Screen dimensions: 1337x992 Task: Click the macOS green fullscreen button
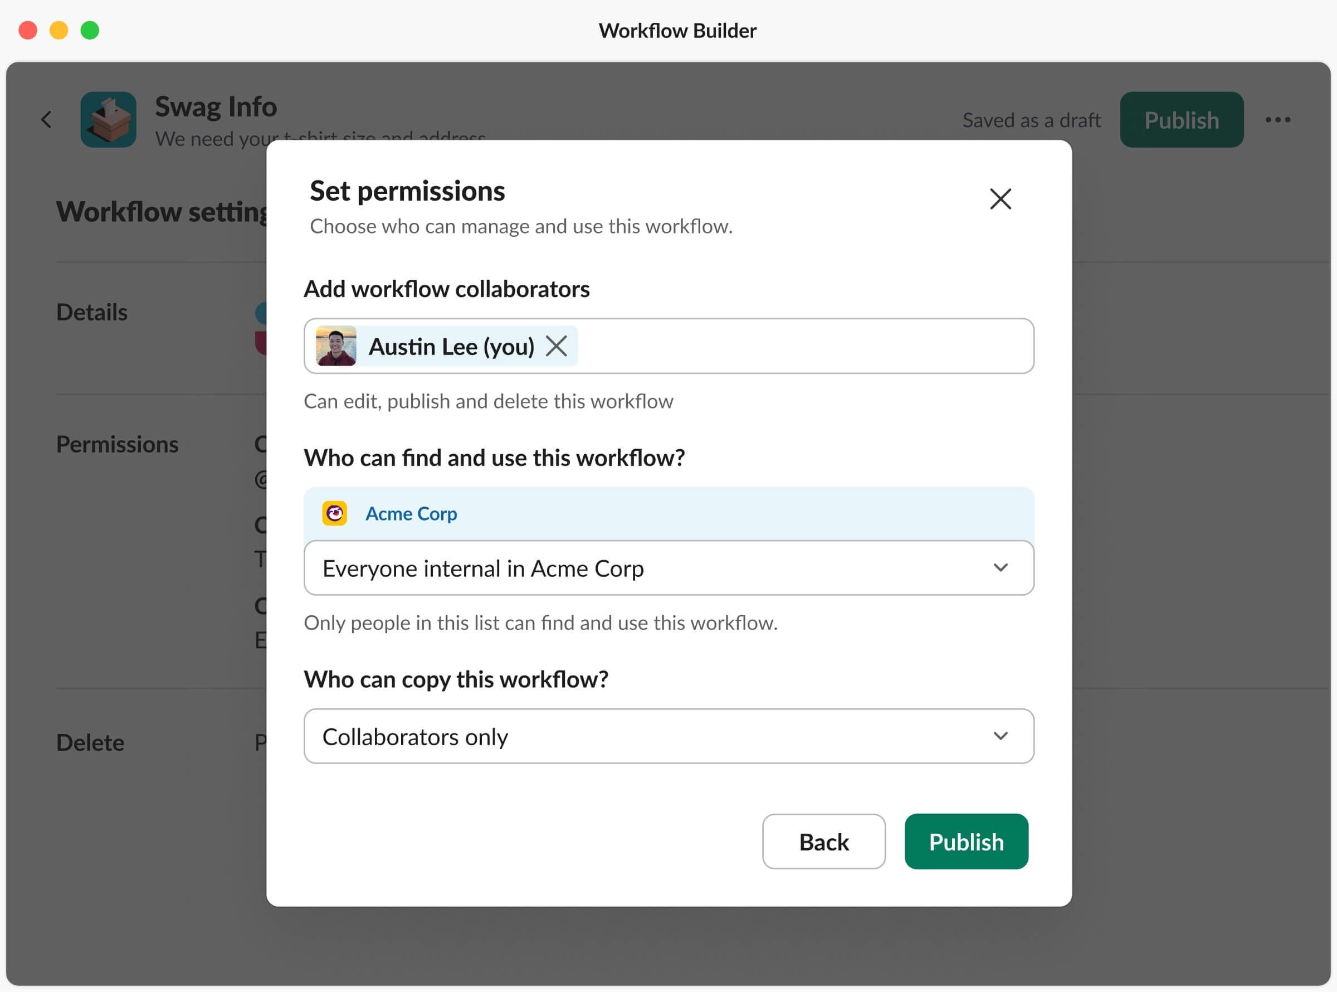click(x=90, y=30)
